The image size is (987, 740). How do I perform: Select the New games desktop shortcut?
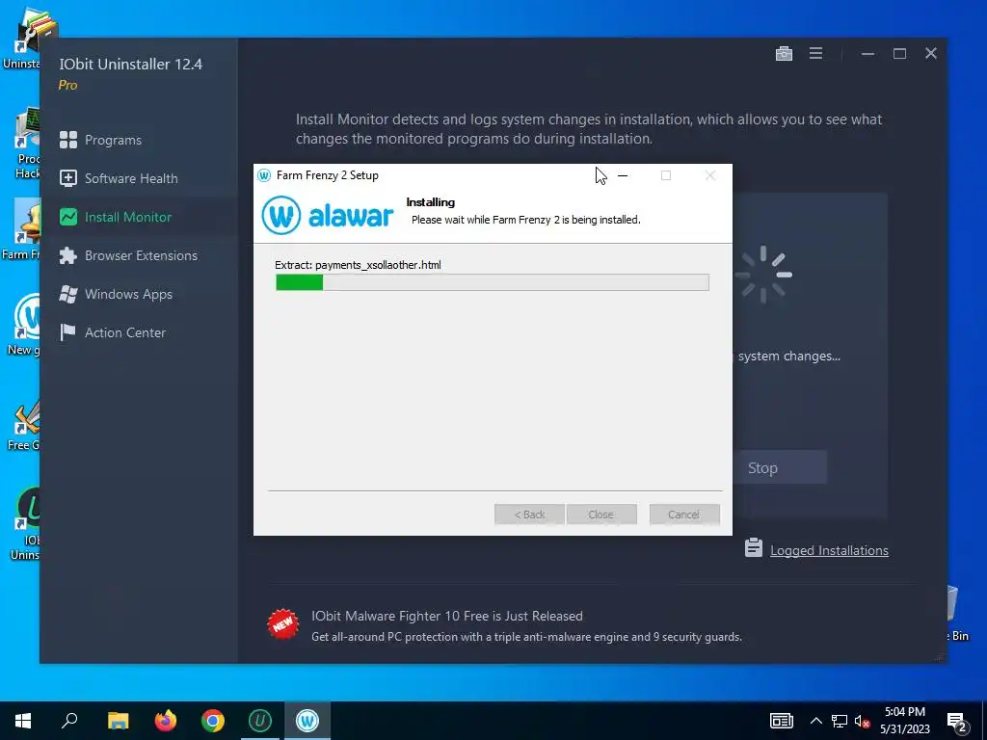tap(24, 326)
